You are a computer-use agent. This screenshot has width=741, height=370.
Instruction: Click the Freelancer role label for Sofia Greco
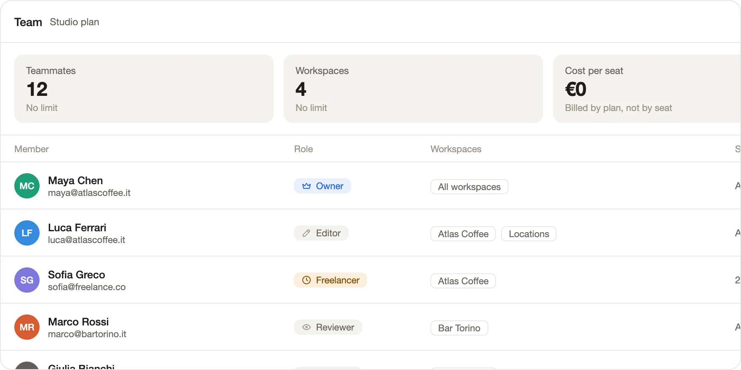tap(331, 280)
